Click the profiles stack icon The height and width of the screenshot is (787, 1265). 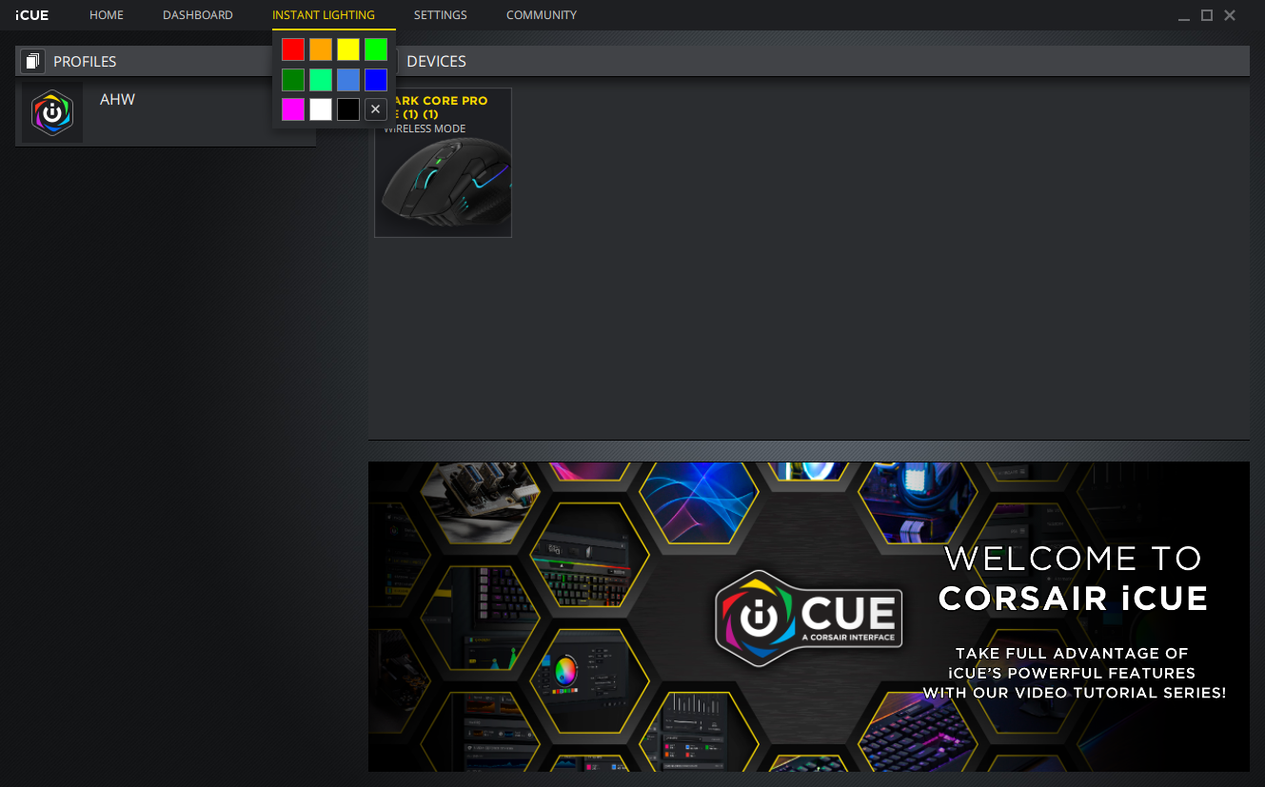coord(32,61)
